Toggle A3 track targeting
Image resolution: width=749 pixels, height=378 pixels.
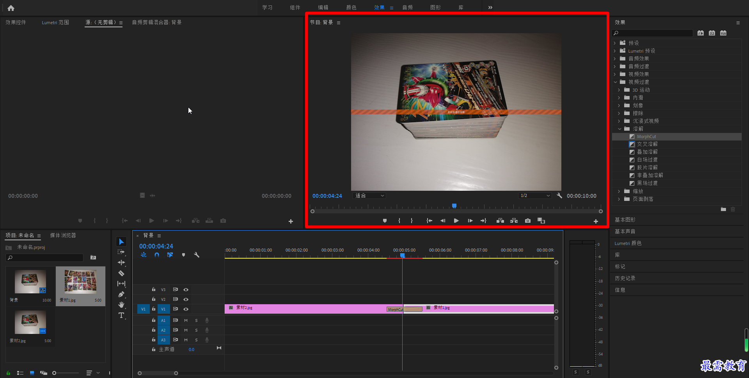pos(163,340)
